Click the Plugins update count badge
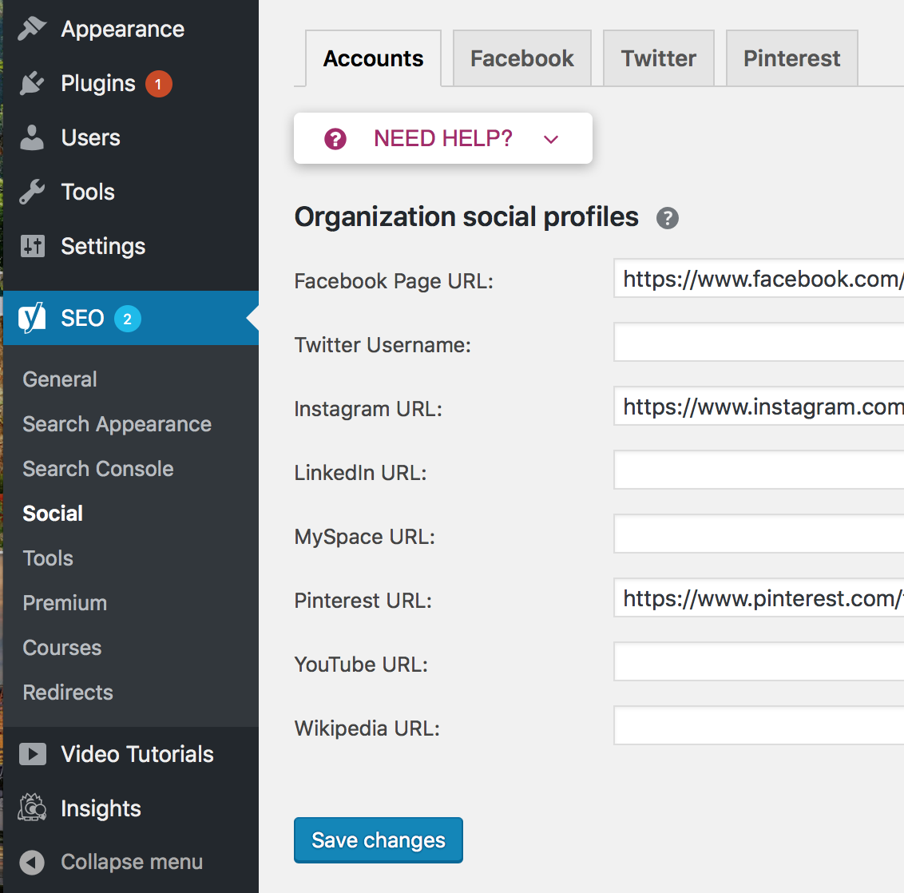This screenshot has height=893, width=904. tap(159, 84)
